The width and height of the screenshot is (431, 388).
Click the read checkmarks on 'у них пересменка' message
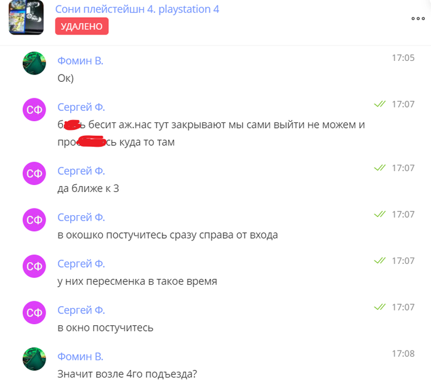tap(380, 260)
